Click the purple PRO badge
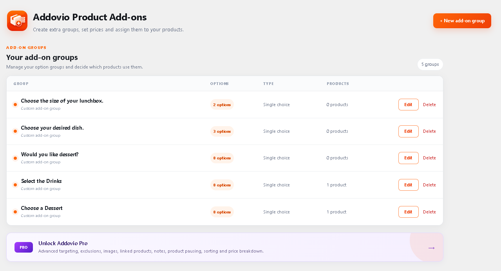Image resolution: width=501 pixels, height=271 pixels. tap(24, 247)
